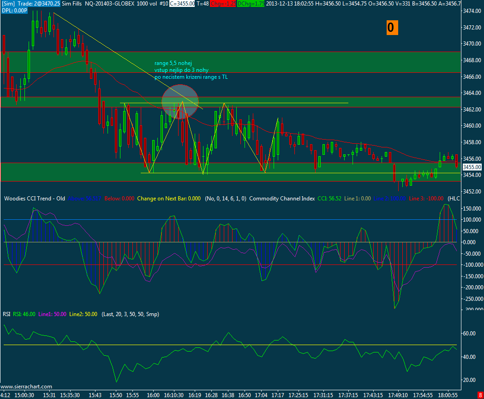This screenshot has height=399, width=484.
Task: Click the Commodity Channel Index study label
Action: point(282,199)
